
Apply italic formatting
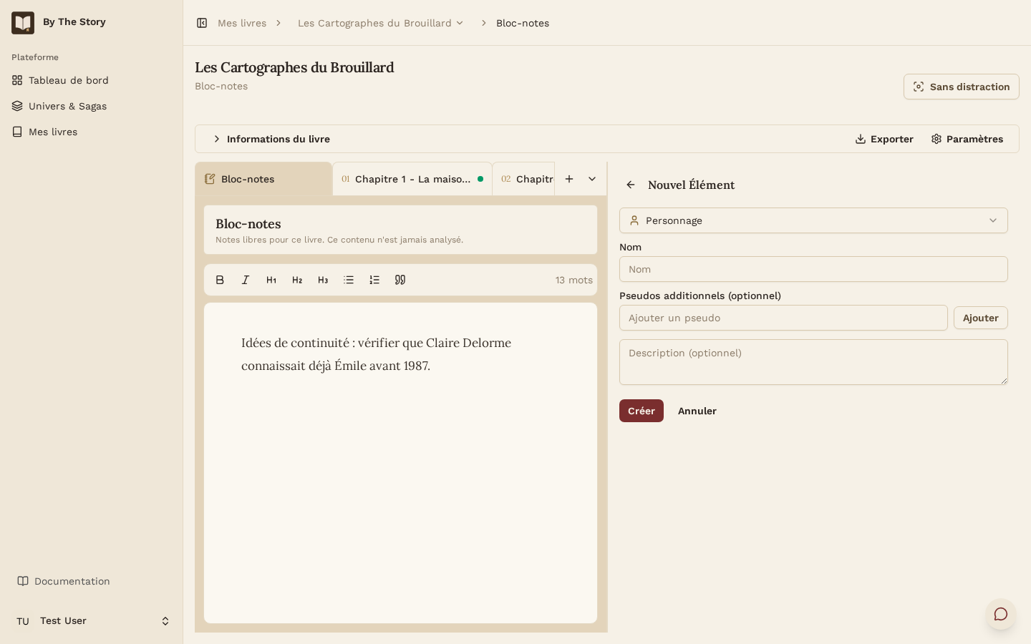coord(246,280)
